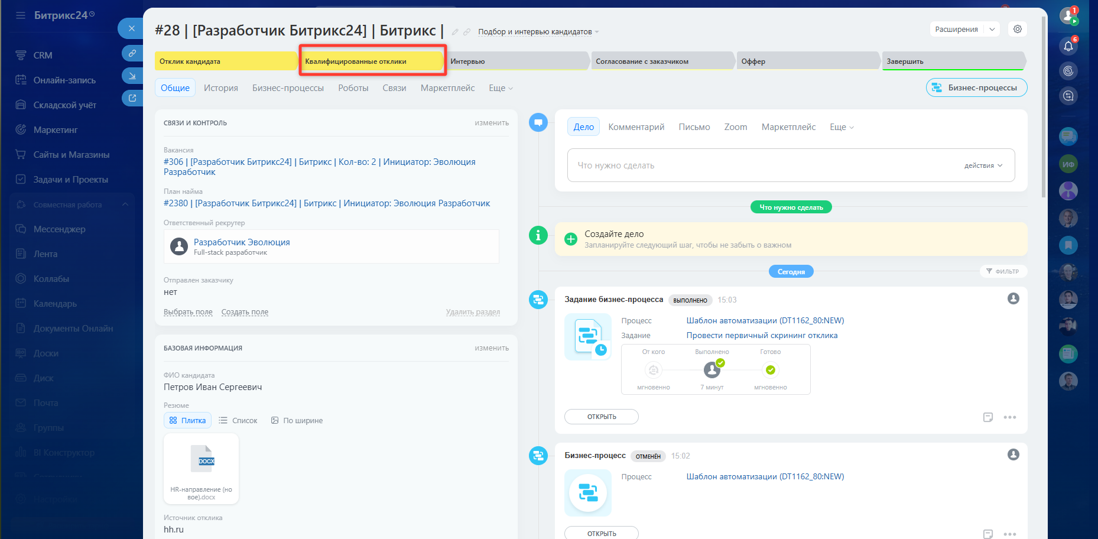1098x539 pixels.
Task: Click Выбрать поле link
Action: point(188,312)
